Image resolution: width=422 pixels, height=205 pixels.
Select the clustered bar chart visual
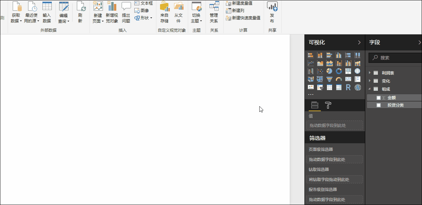pos(329,55)
